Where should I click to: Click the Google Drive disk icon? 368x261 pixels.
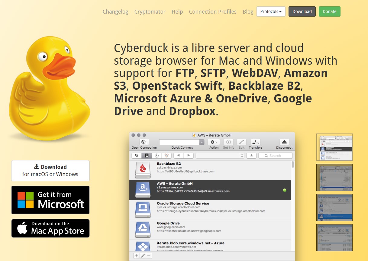coord(143,230)
